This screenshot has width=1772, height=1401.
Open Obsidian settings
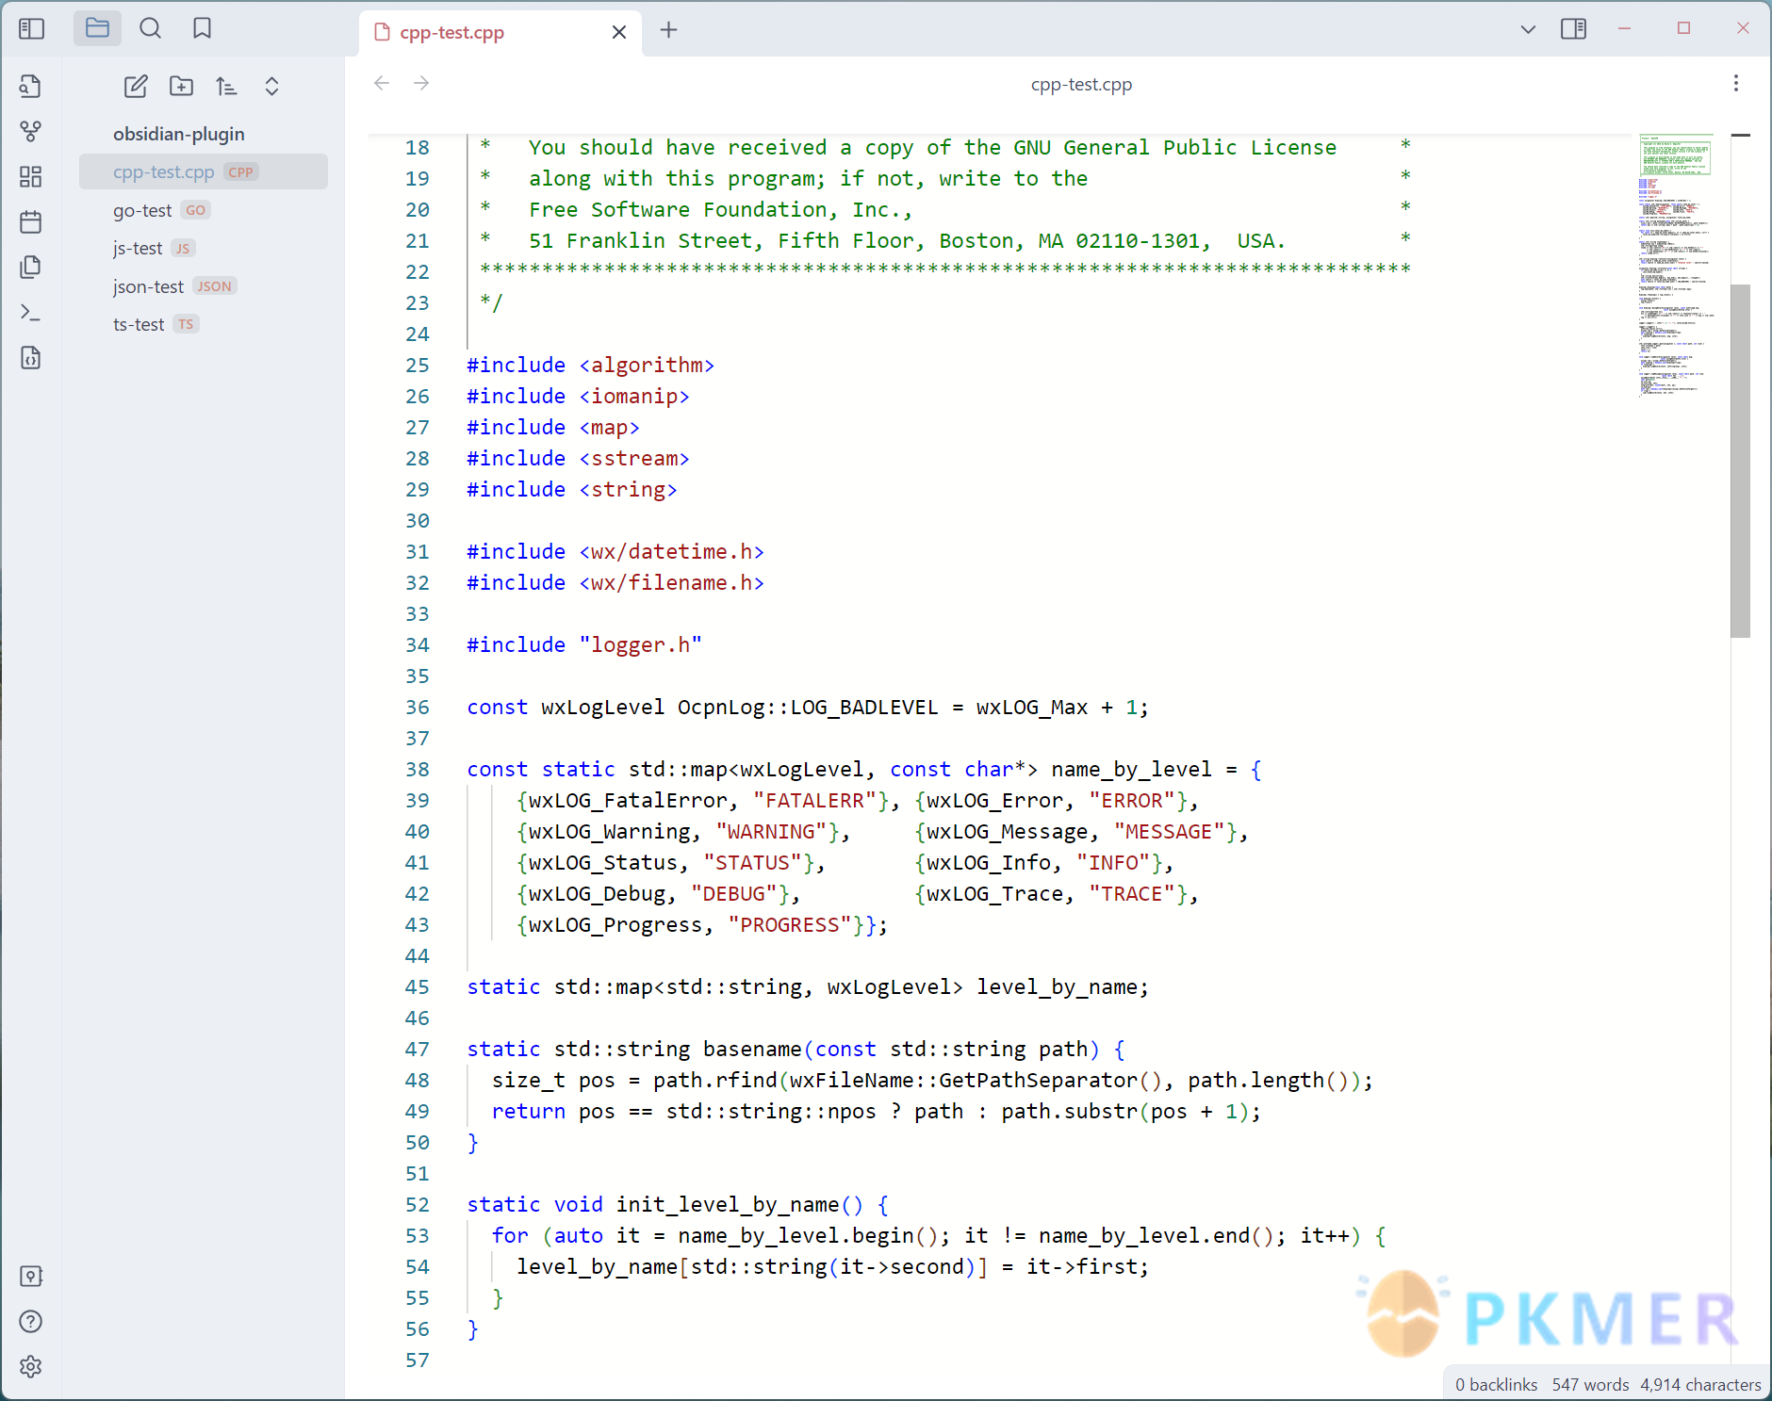coord(31,1367)
